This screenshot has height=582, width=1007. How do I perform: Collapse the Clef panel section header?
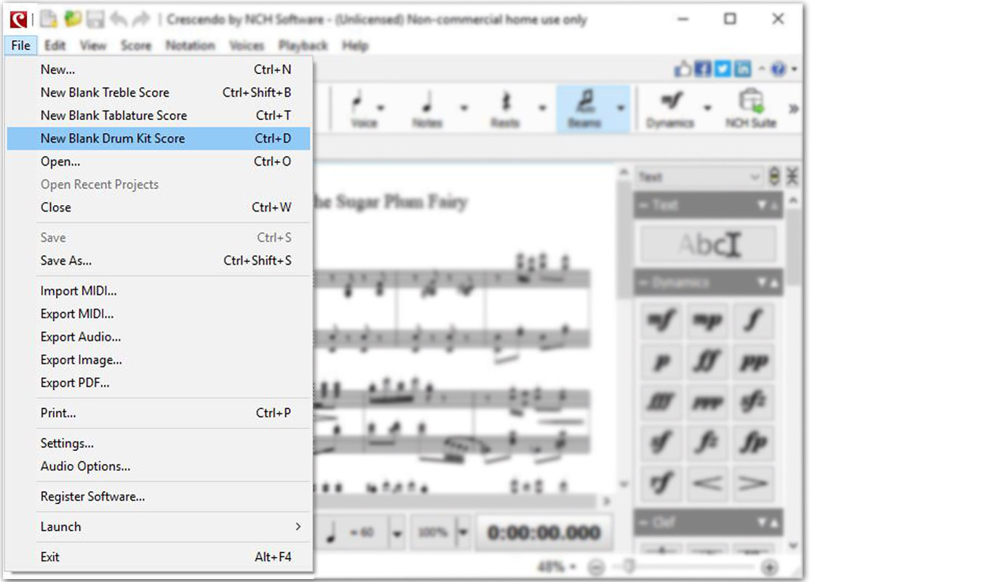[708, 522]
